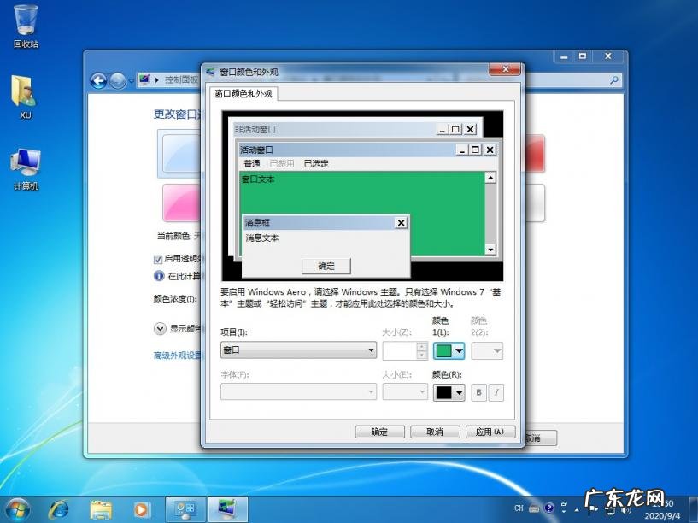Viewport: 698px width, 523px height.
Task: Open the font Color (R) black dropdown
Action: [x=449, y=392]
